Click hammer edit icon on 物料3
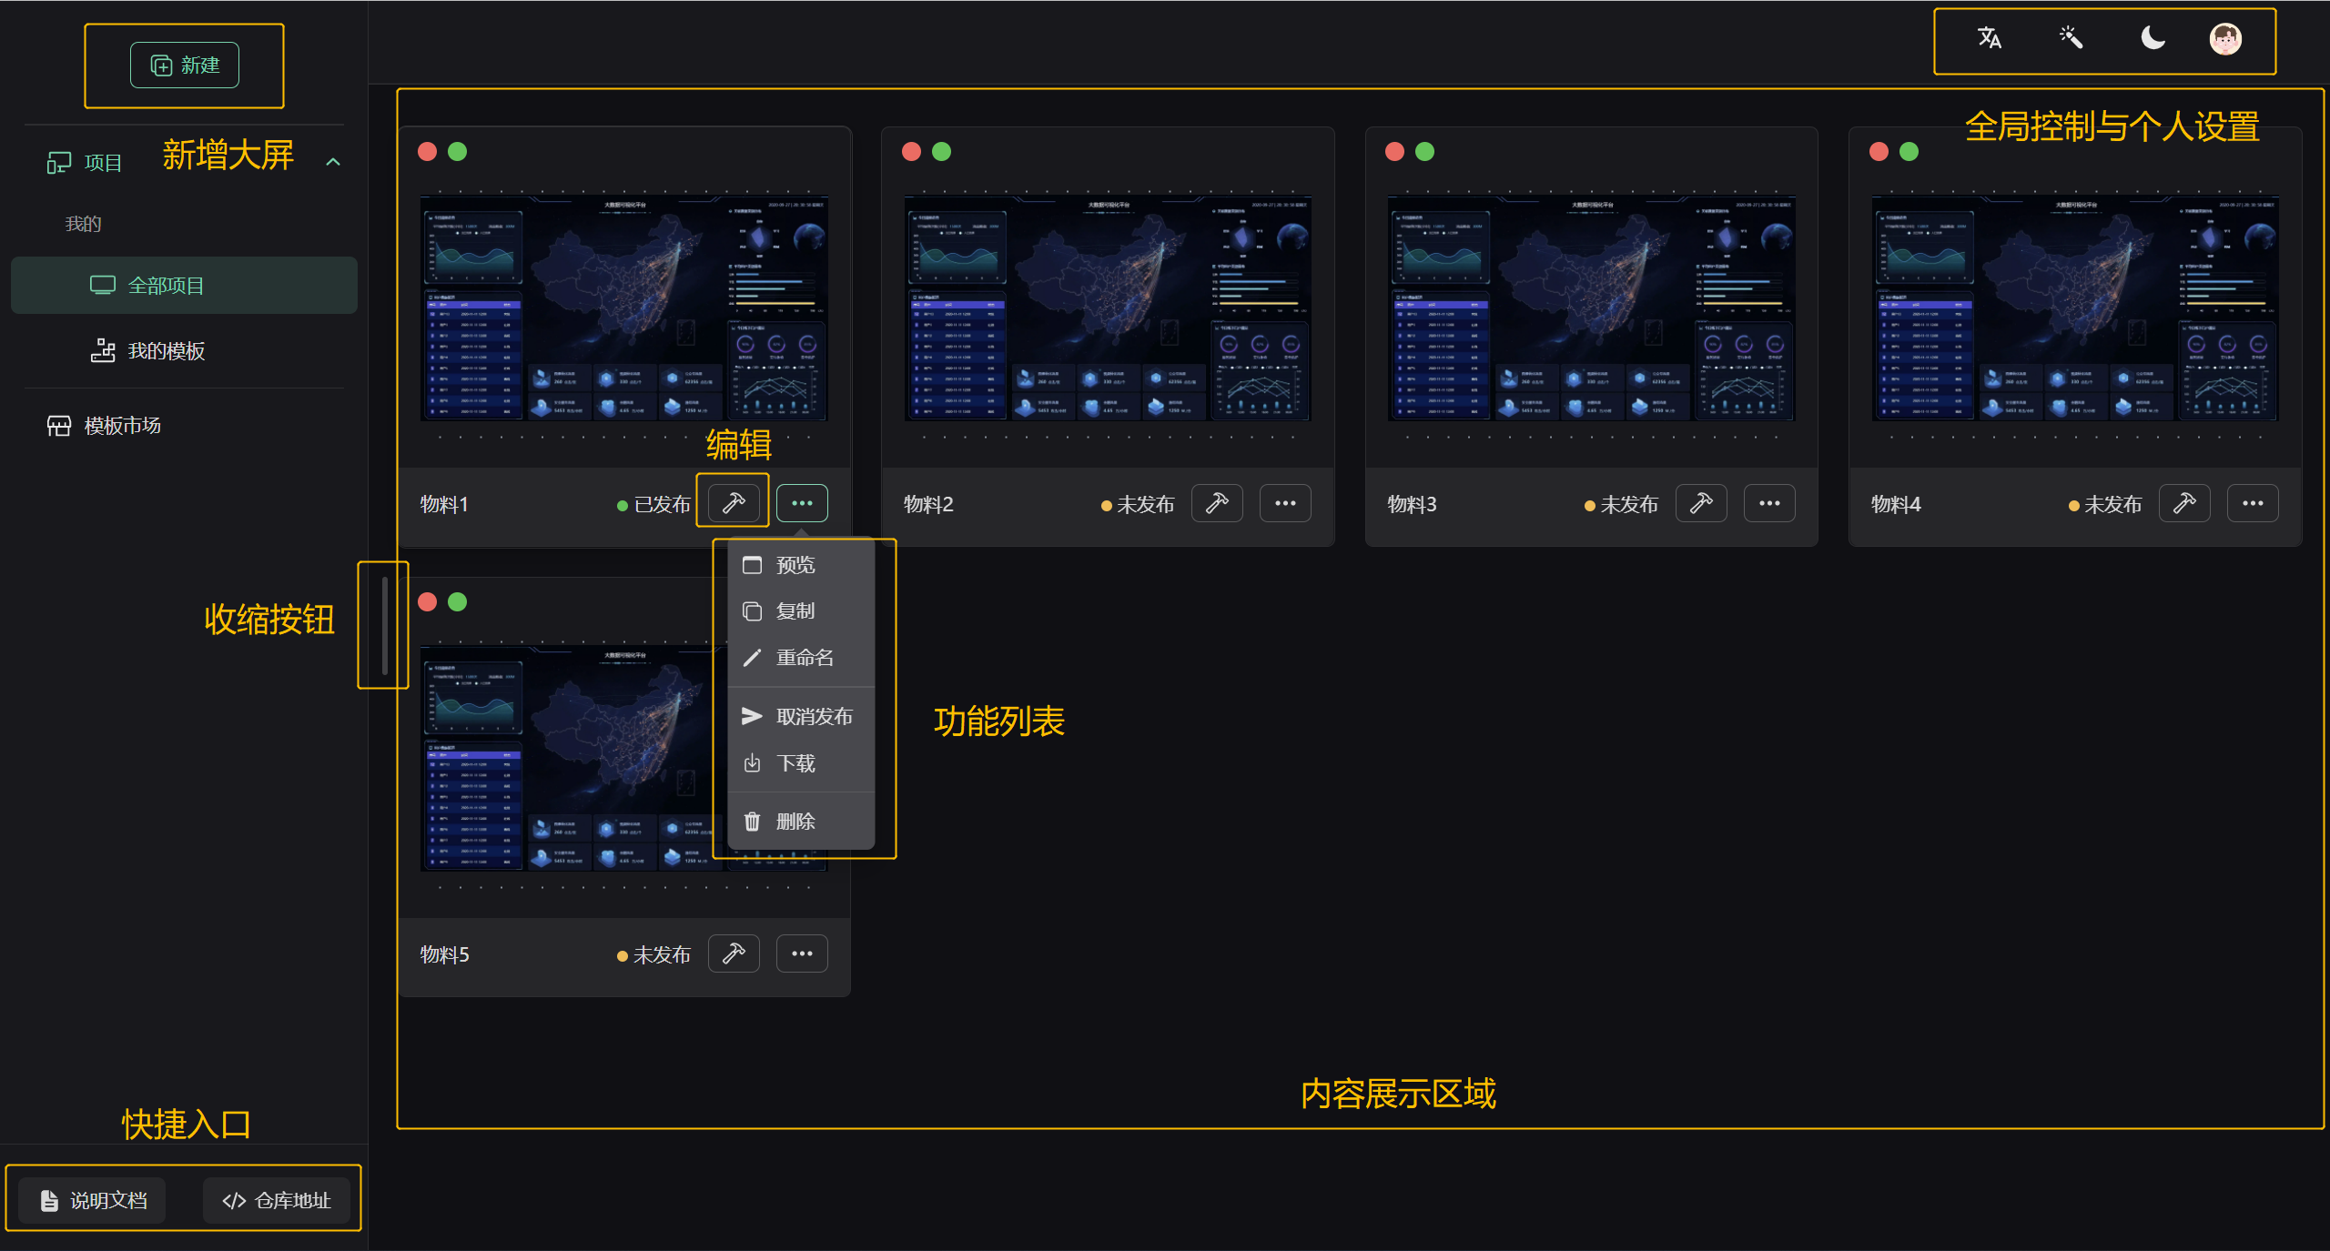2330x1251 pixels. coord(1701,503)
